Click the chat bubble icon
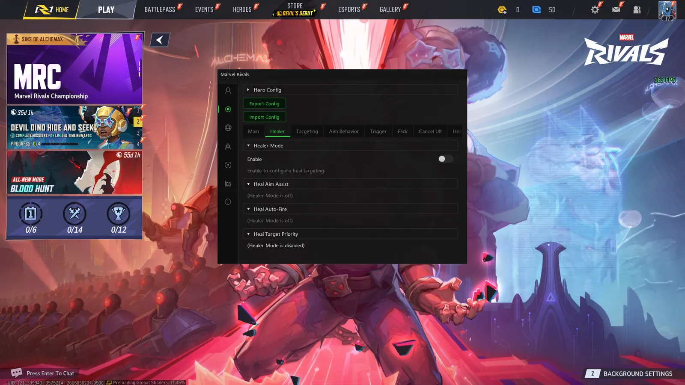The width and height of the screenshot is (685, 385). (16, 373)
